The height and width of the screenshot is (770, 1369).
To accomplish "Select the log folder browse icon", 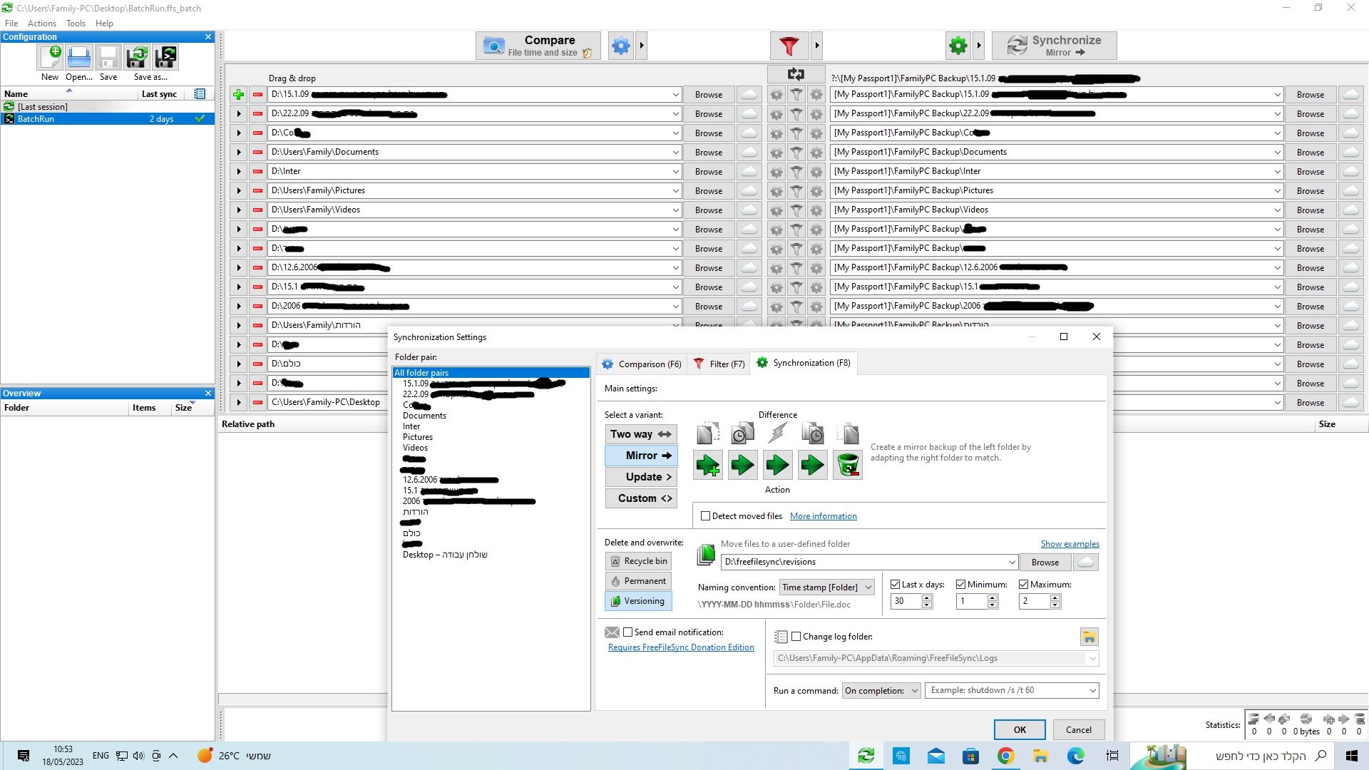I will coord(1089,637).
